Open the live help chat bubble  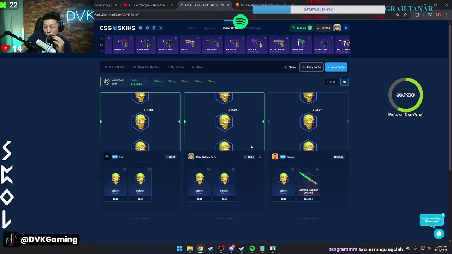(439, 234)
